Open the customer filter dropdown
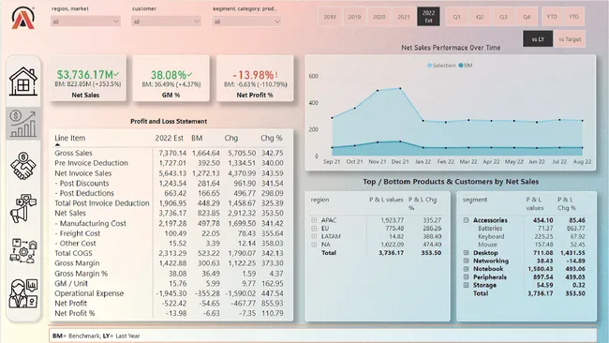Image resolution: width=609 pixels, height=343 pixels. pos(166,22)
